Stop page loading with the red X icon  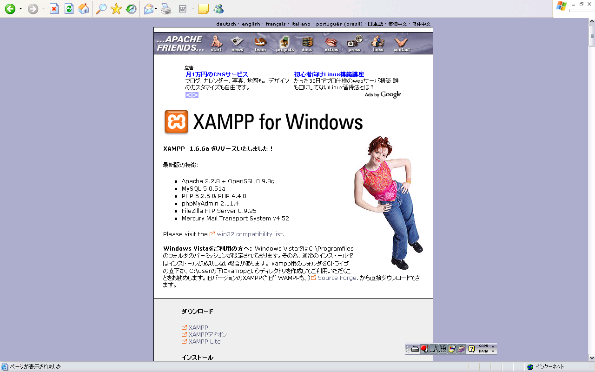[54, 9]
